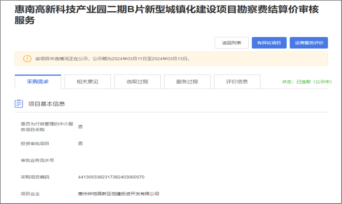Click the 项目基本信息 section heading

(47, 104)
